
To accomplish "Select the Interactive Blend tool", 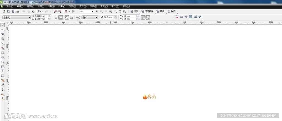I will (x=3, y=80).
